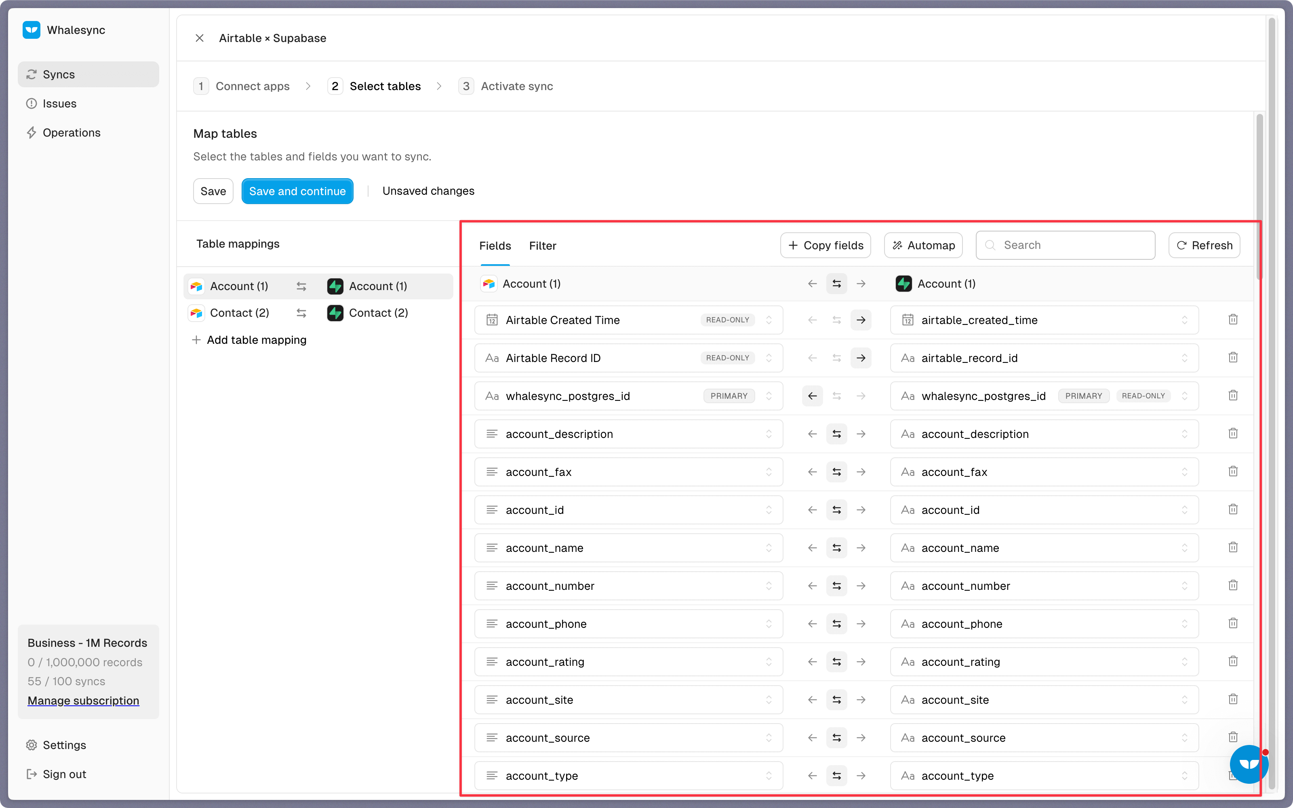Open the Supabase account_number field dropdown
This screenshot has width=1293, height=808.
tap(1044, 586)
